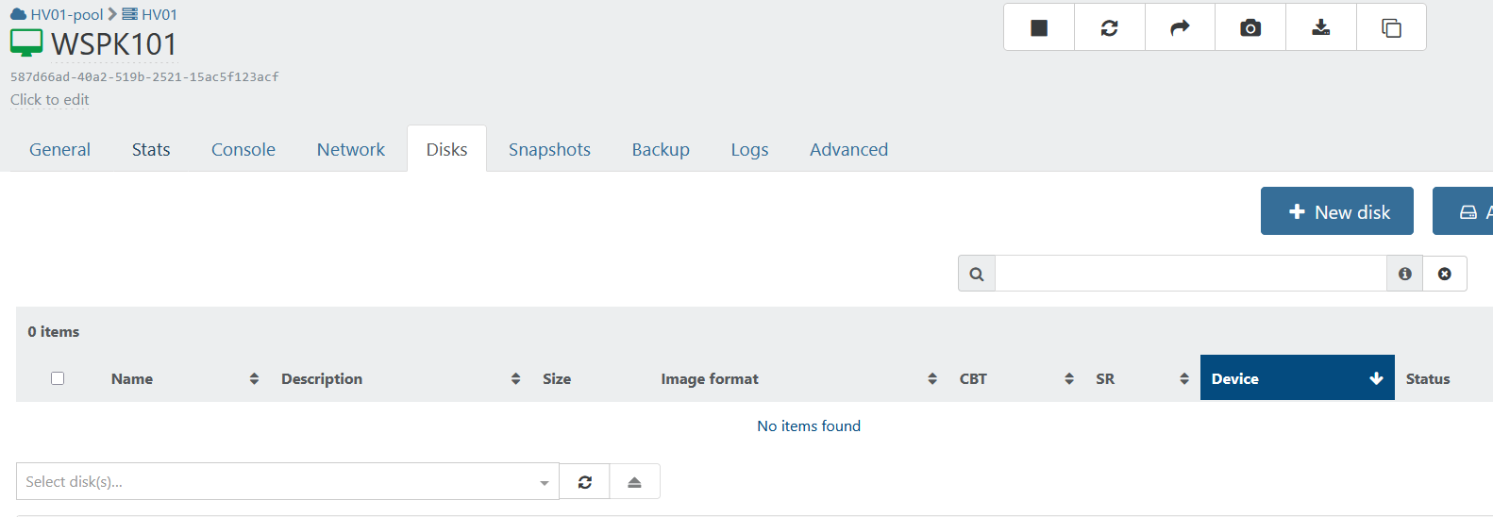Refresh the disk selector list

[585, 482]
